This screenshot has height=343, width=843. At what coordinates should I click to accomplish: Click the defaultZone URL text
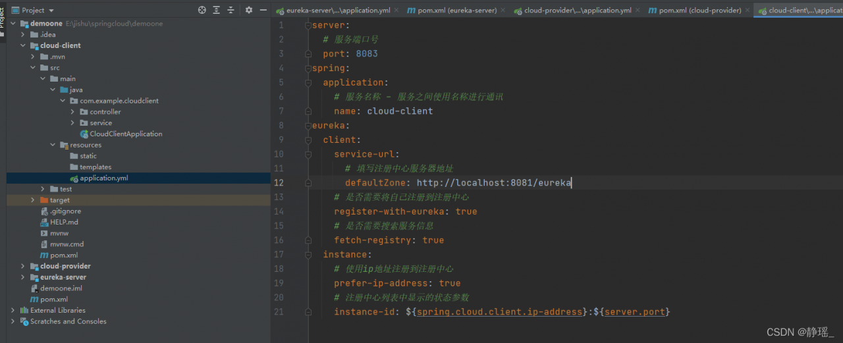click(494, 183)
